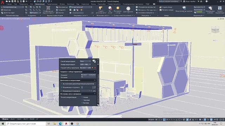Click the ViewCube in the viewport

(215, 30)
